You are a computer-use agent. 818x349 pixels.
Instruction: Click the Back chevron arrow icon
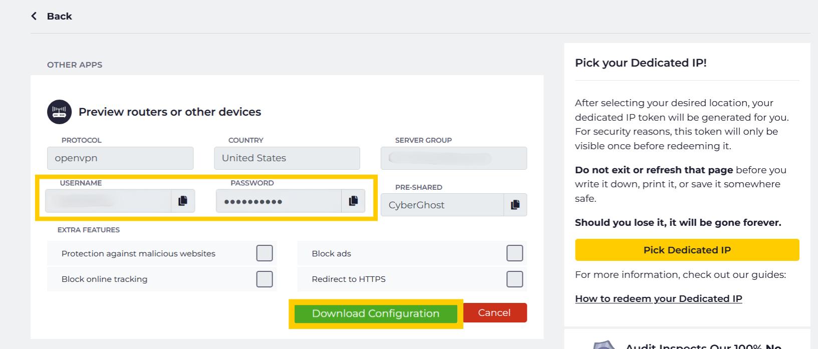tap(34, 16)
